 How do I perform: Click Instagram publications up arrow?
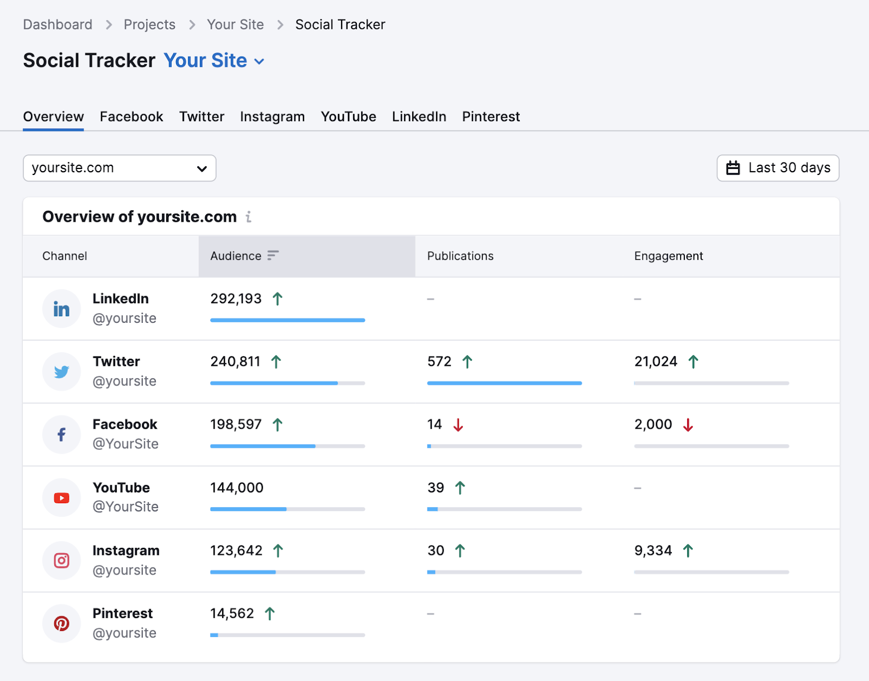(460, 551)
